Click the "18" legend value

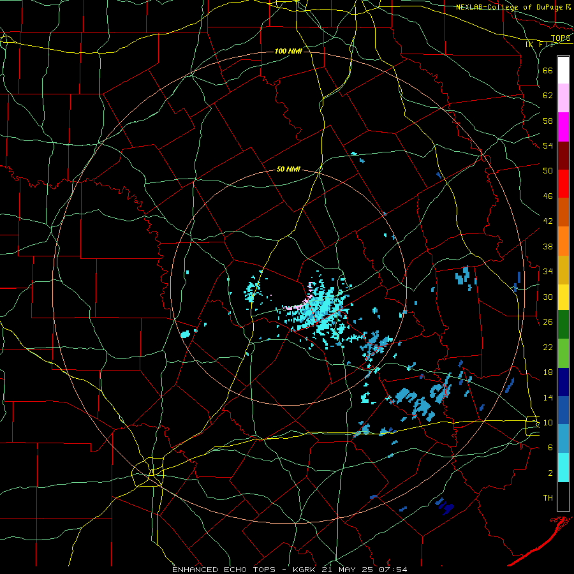(x=548, y=372)
